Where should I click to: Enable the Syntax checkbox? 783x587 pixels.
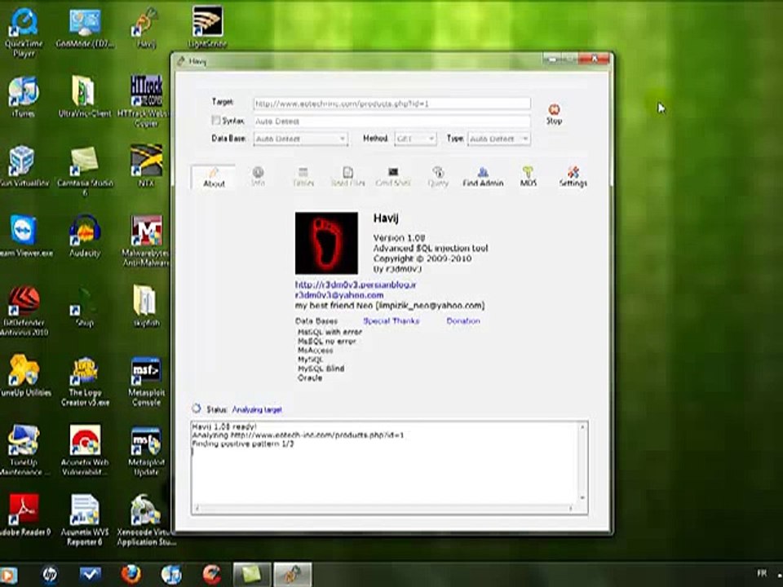tap(215, 121)
